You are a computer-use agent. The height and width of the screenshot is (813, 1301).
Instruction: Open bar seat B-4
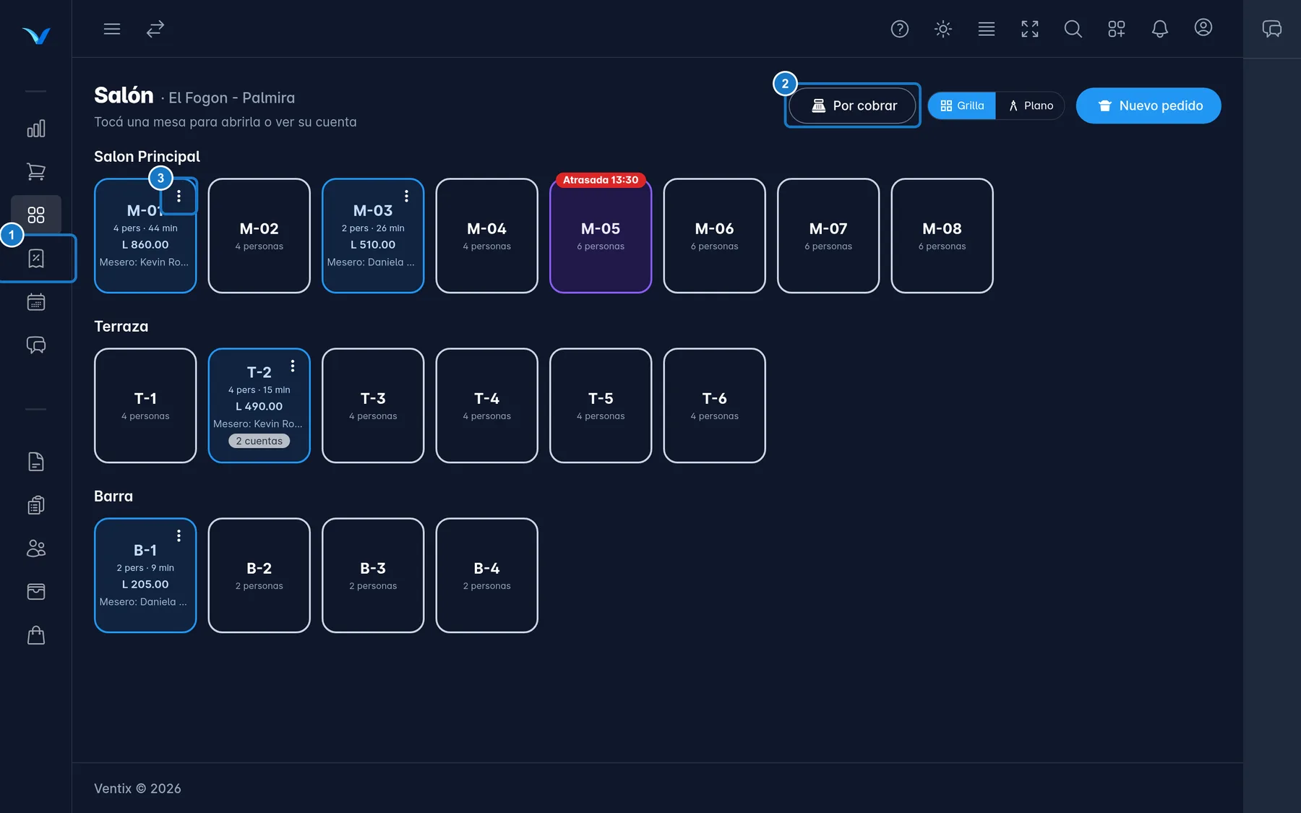(487, 575)
